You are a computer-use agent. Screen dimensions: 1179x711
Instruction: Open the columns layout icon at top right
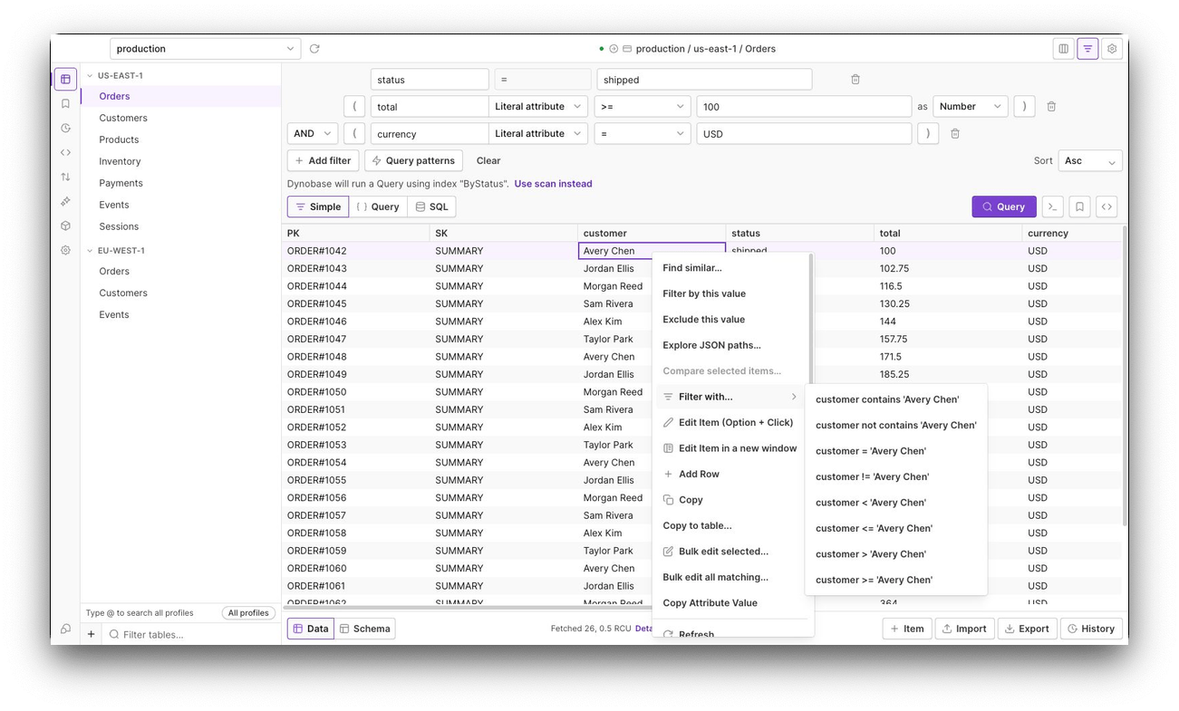click(x=1063, y=49)
